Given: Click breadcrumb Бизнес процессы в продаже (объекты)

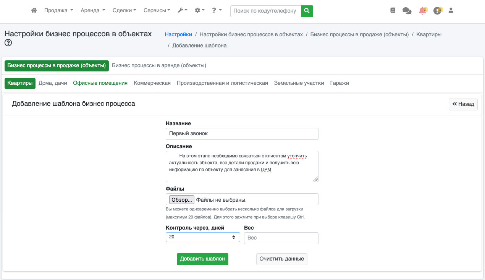Looking at the screenshot, I should (359, 34).
